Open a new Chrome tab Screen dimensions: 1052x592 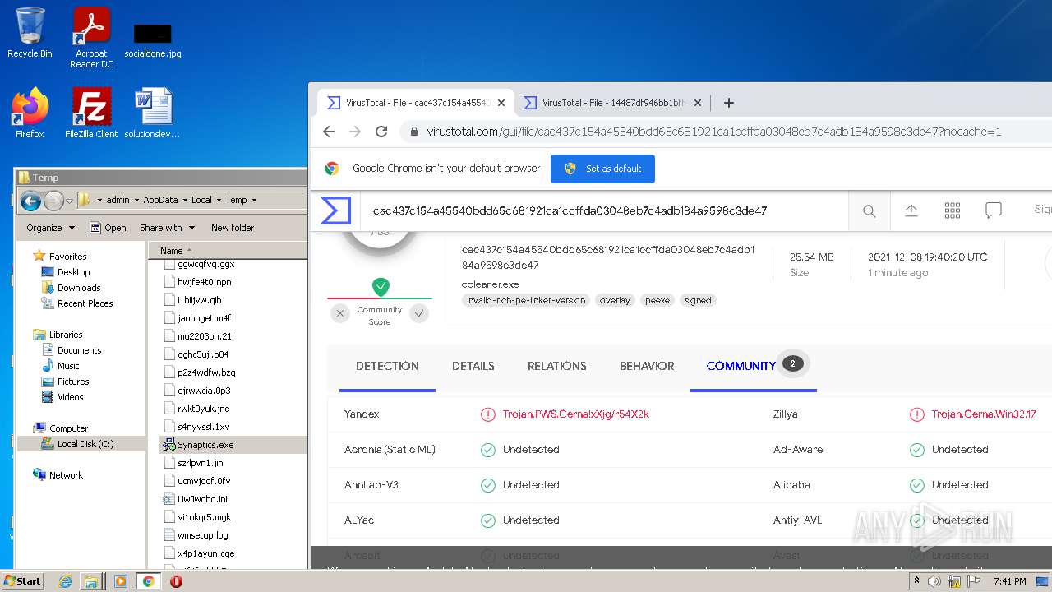pyautogui.click(x=728, y=103)
